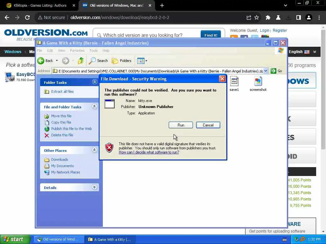Collapse the Other Places panel
Viewport: 326px width, 244px height.
[x=94, y=150]
